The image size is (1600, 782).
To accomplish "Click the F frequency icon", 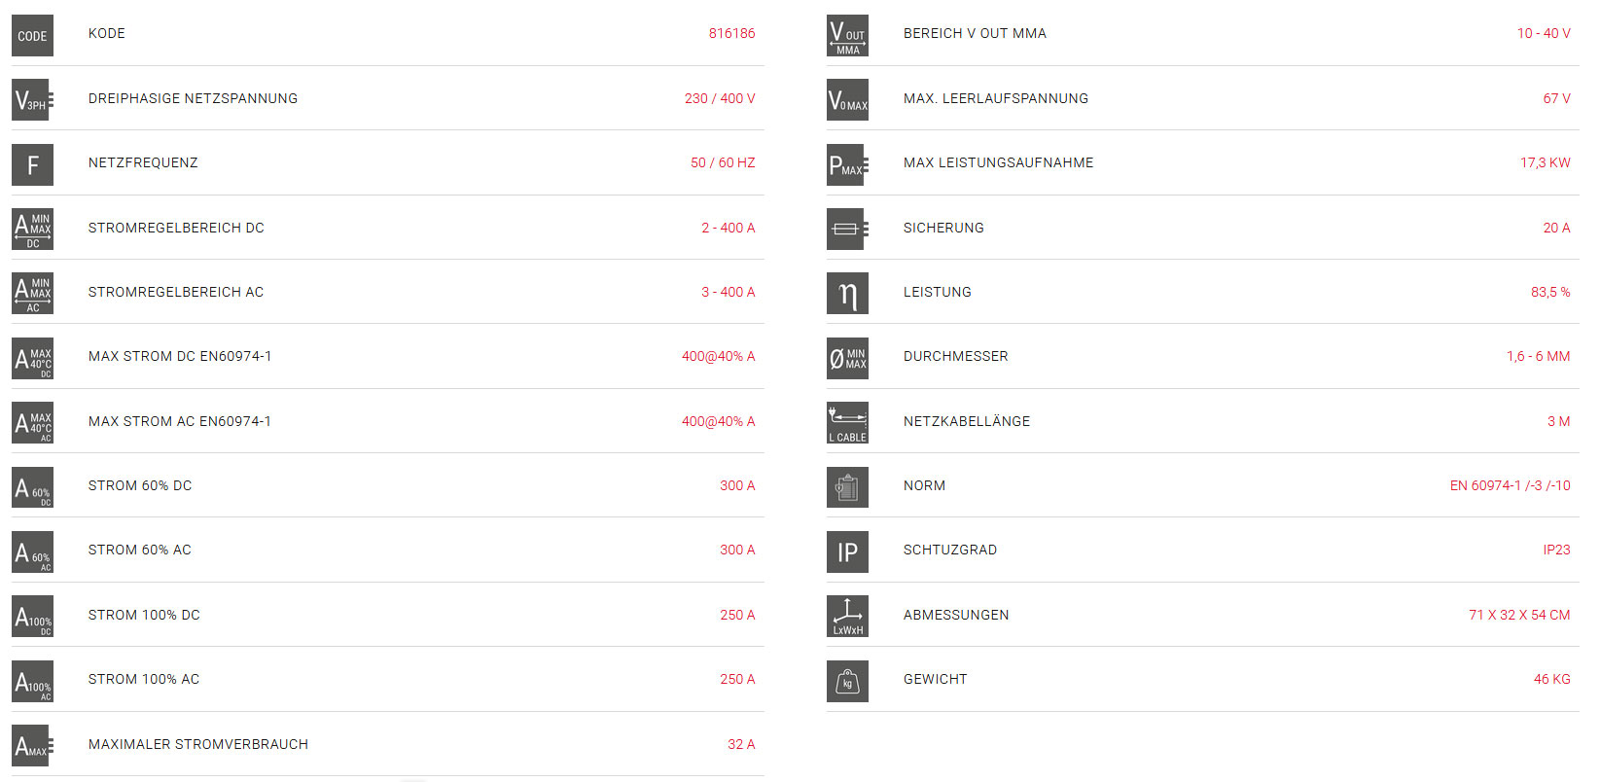I will (x=32, y=164).
